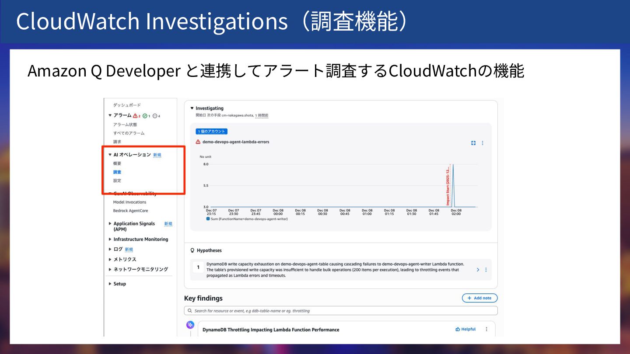Open 請求 in the sidebar
630x354 pixels.
[117, 142]
